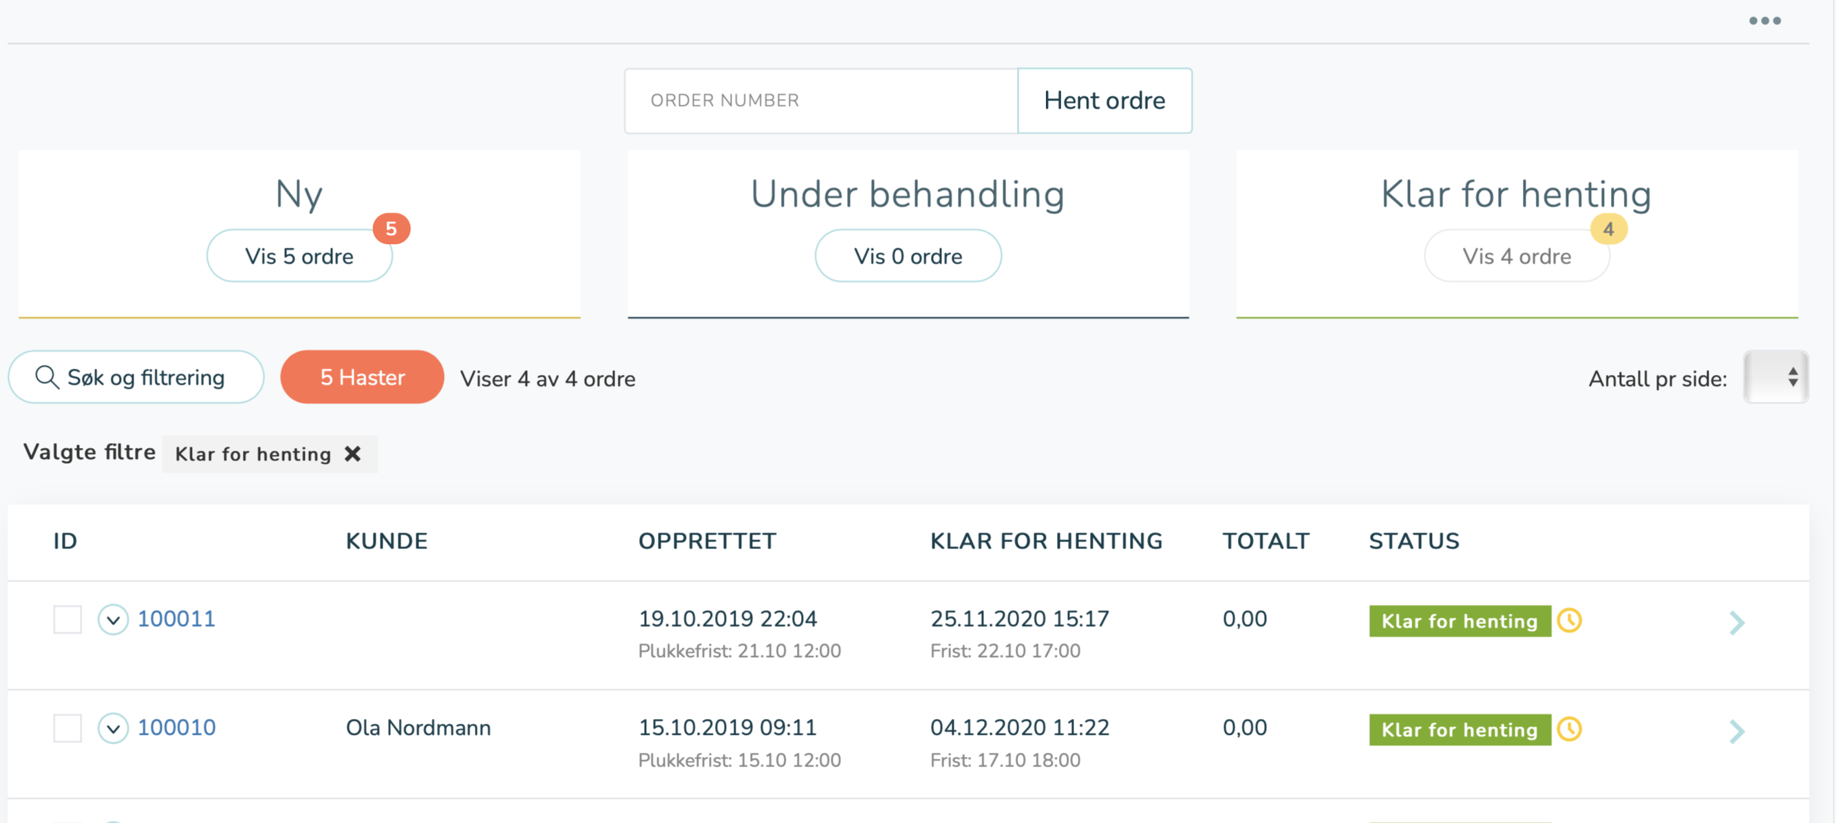Click Klar for henting status badge for 100011
1836x823 pixels.
[x=1460, y=621]
